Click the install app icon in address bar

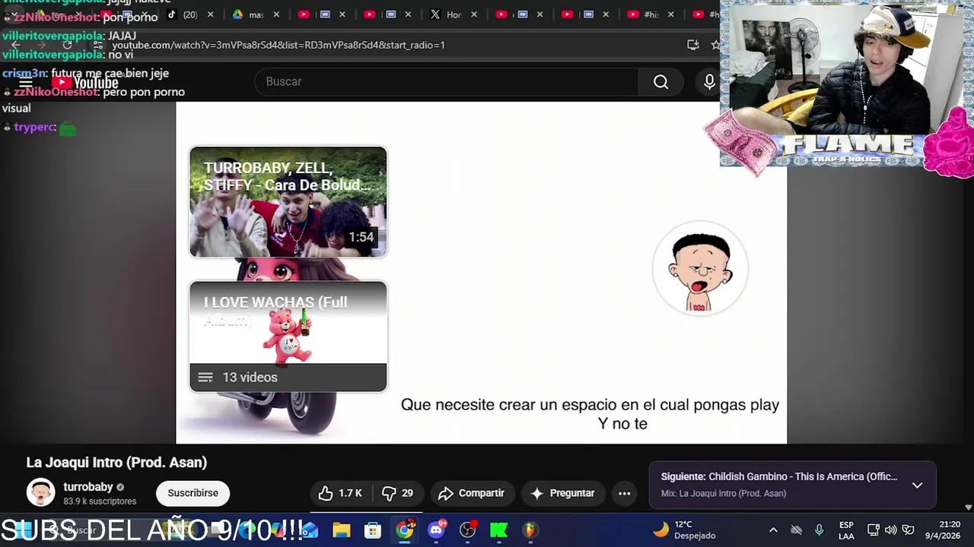692,45
